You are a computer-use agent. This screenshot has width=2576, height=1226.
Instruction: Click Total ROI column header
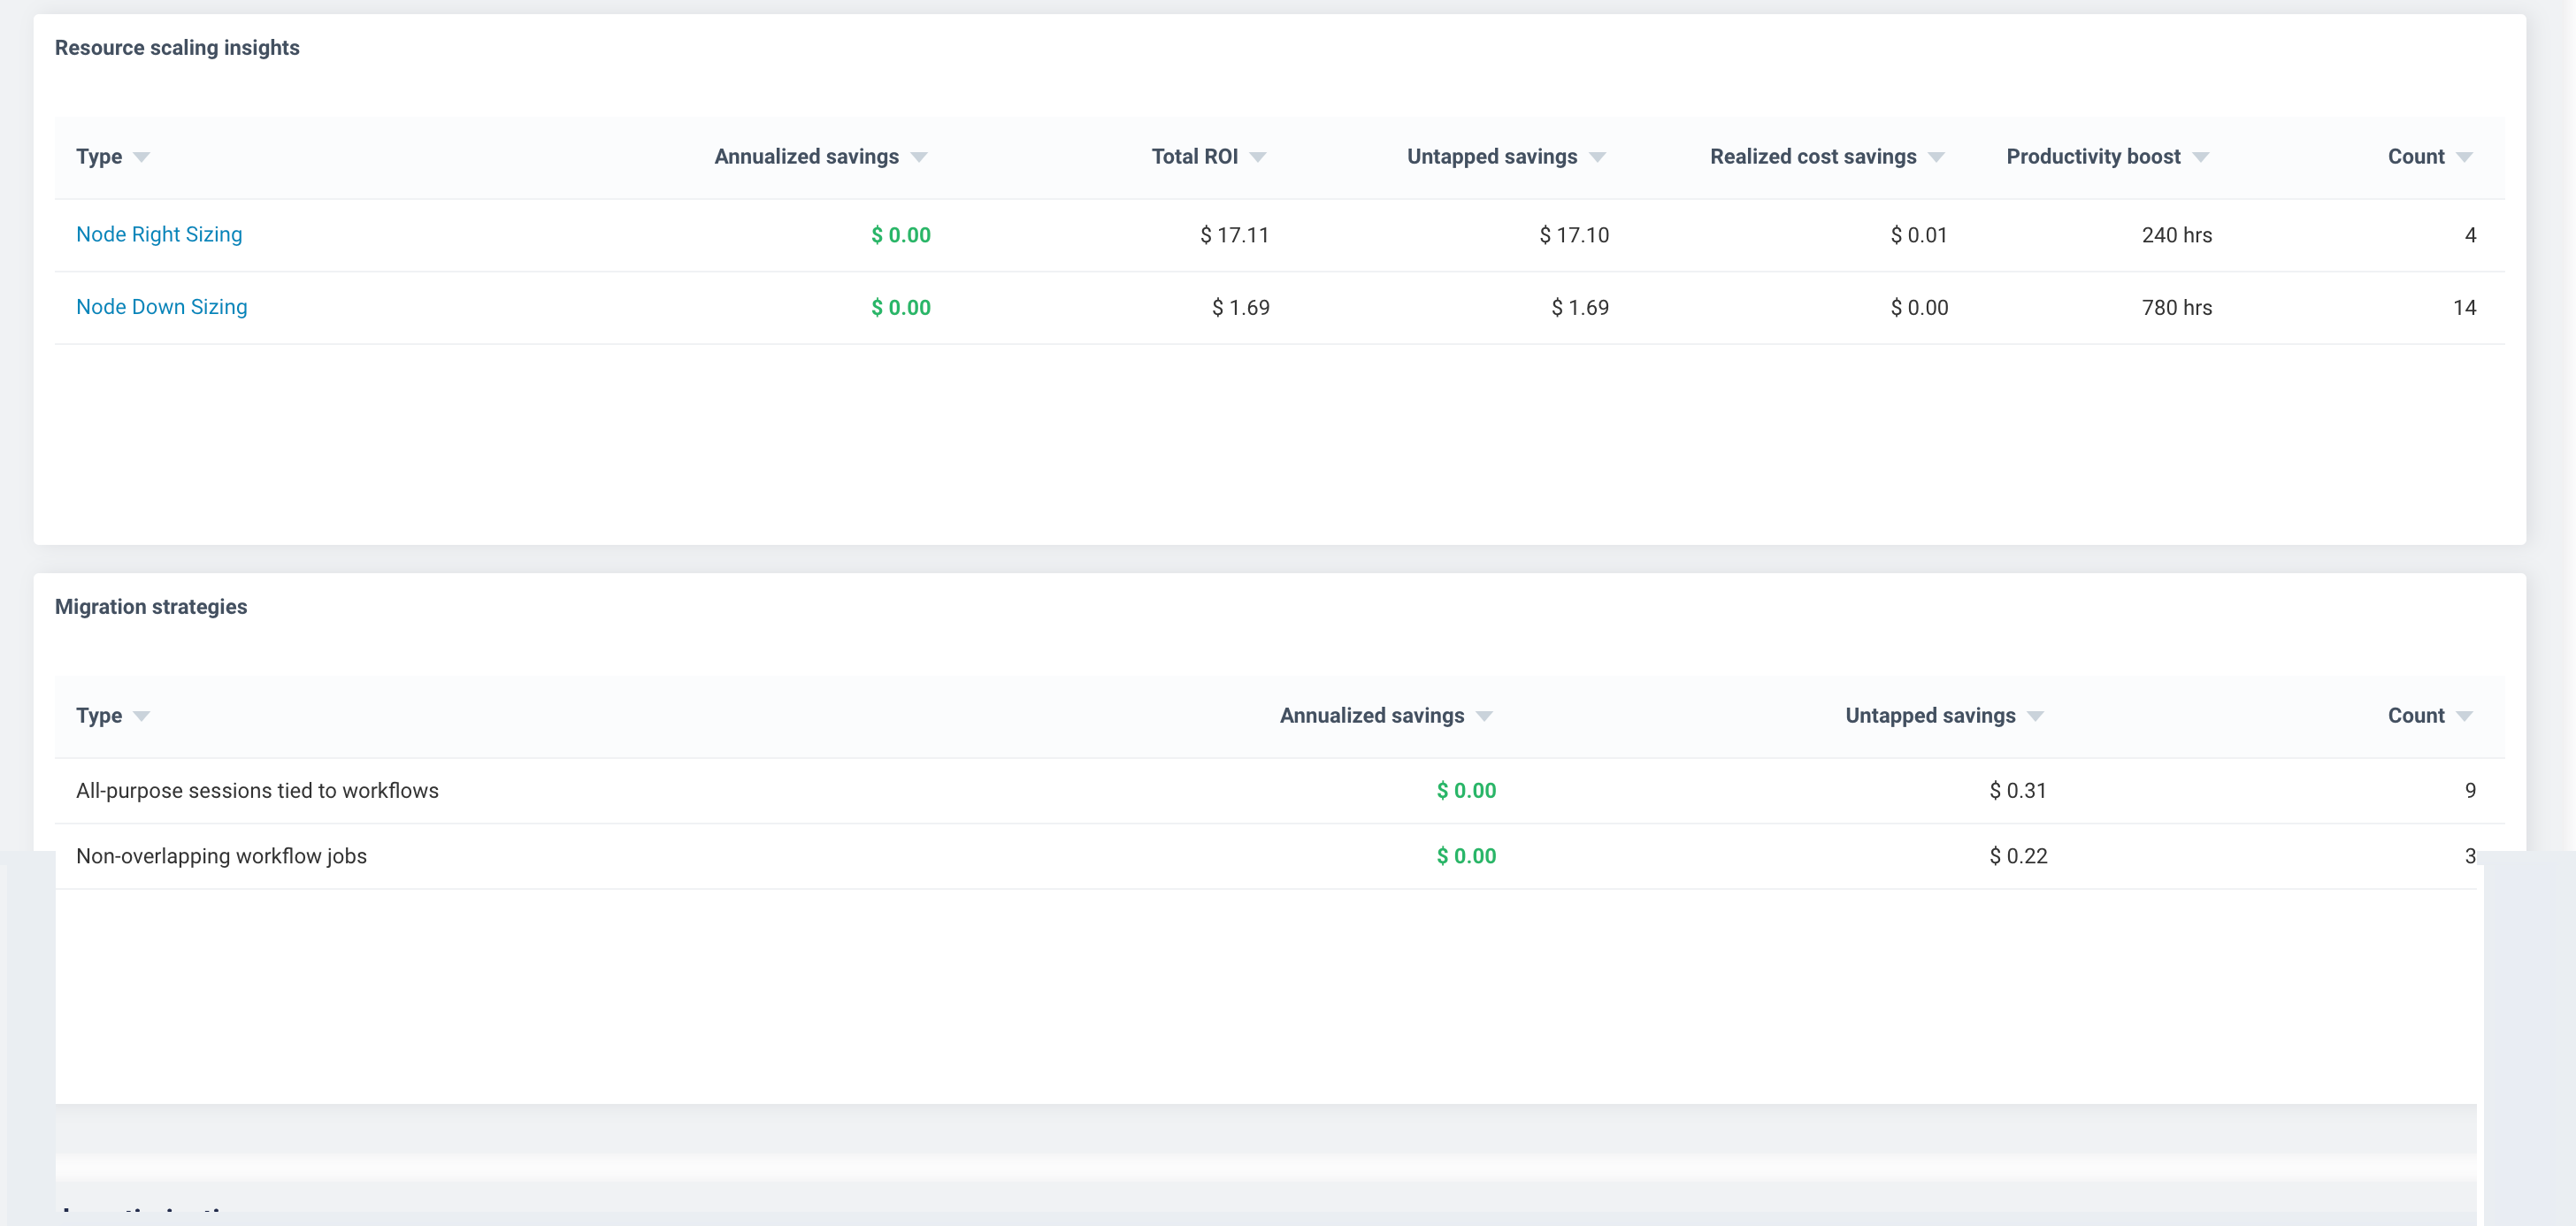pyautogui.click(x=1194, y=156)
